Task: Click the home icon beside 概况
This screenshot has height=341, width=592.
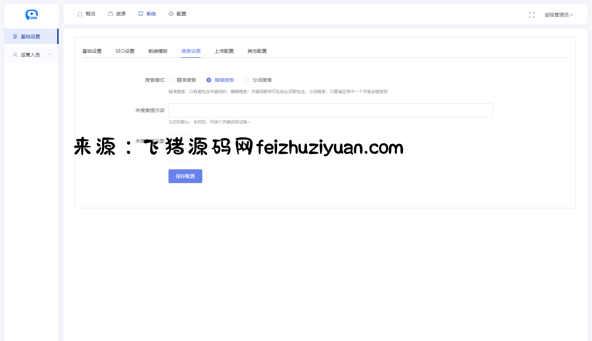Action: point(80,14)
